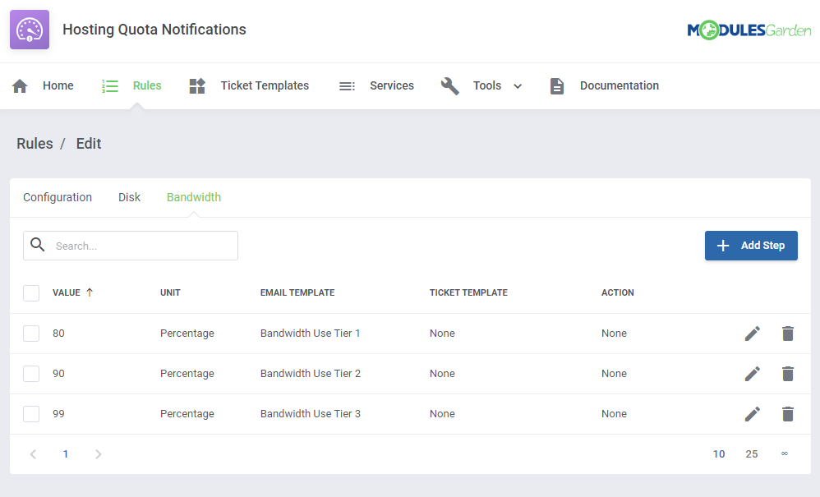Click the Bandwidth Use Tier 2 cell
Image resolution: width=820 pixels, height=497 pixels.
[311, 374]
